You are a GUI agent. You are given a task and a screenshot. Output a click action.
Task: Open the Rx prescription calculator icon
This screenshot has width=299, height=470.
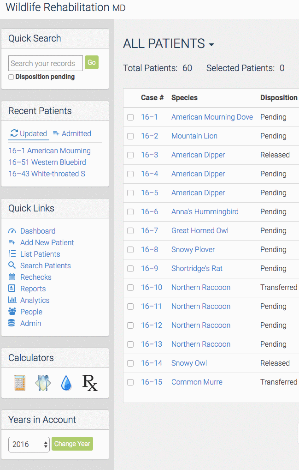(90, 383)
